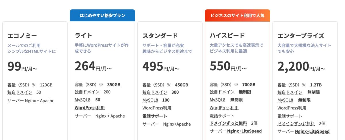This screenshot has height=140, width=345.
Task: Click MySQL8 in the ハイスピード plan
Action: [x=217, y=100]
